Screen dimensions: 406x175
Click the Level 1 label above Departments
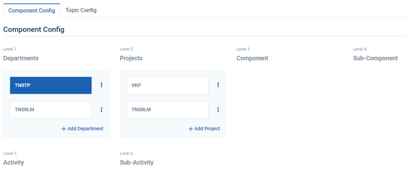click(10, 49)
